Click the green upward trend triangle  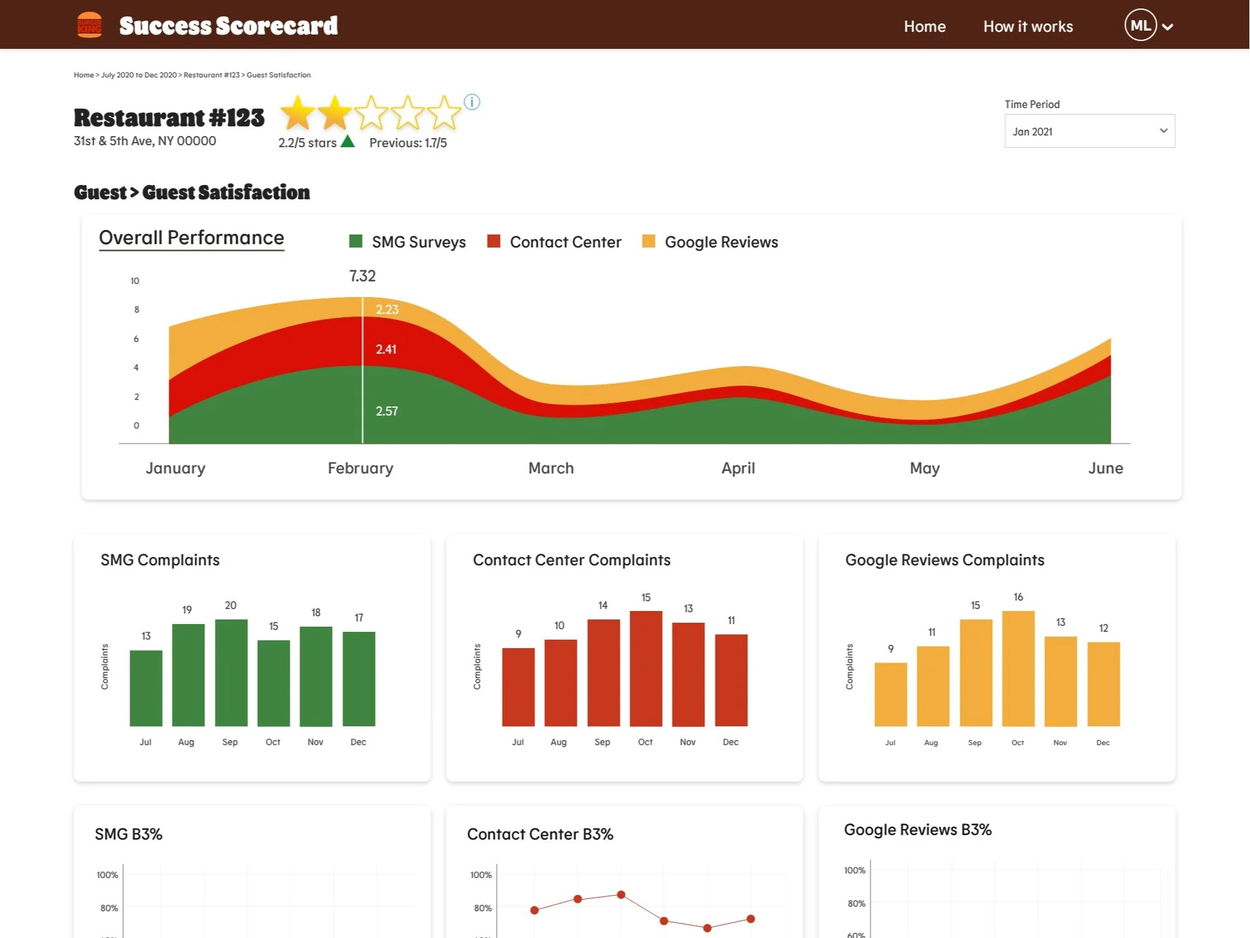pyautogui.click(x=348, y=141)
